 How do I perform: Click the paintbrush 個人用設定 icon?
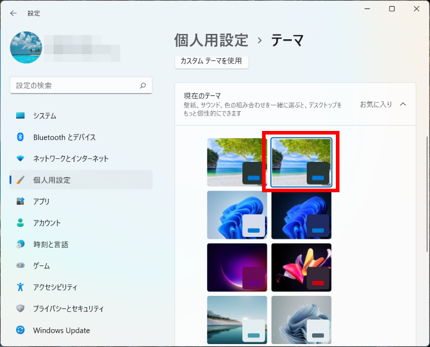20,180
